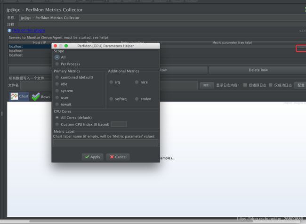Close the PerfMon Parameters Helper dialog
This screenshot has width=306, height=224.
coord(55,46)
